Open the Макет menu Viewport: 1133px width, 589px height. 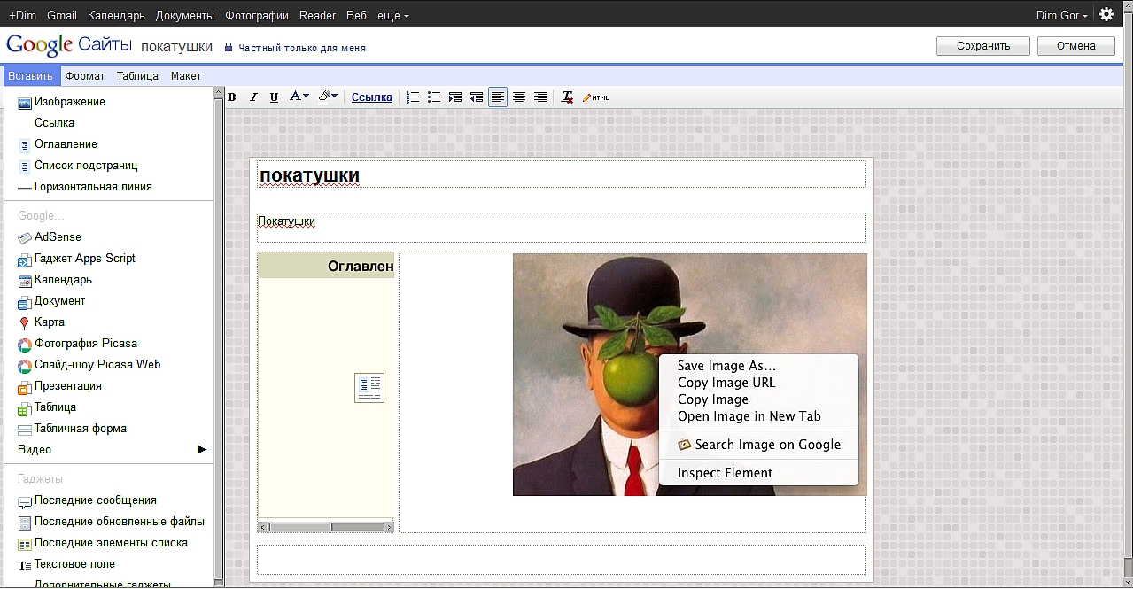click(x=186, y=76)
